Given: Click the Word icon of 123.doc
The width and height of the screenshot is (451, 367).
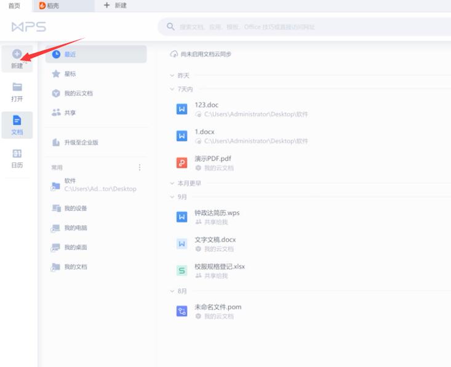Looking at the screenshot, I should pyautogui.click(x=182, y=109).
